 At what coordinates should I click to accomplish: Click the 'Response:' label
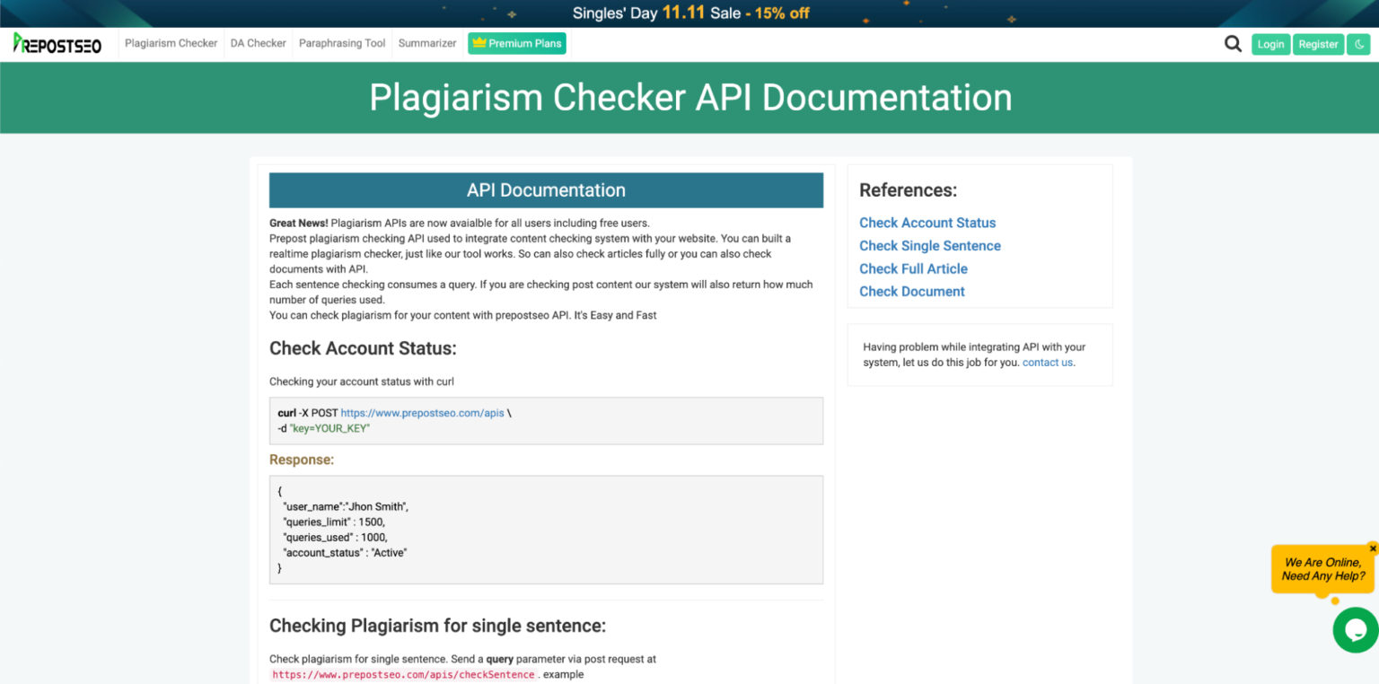click(x=302, y=460)
